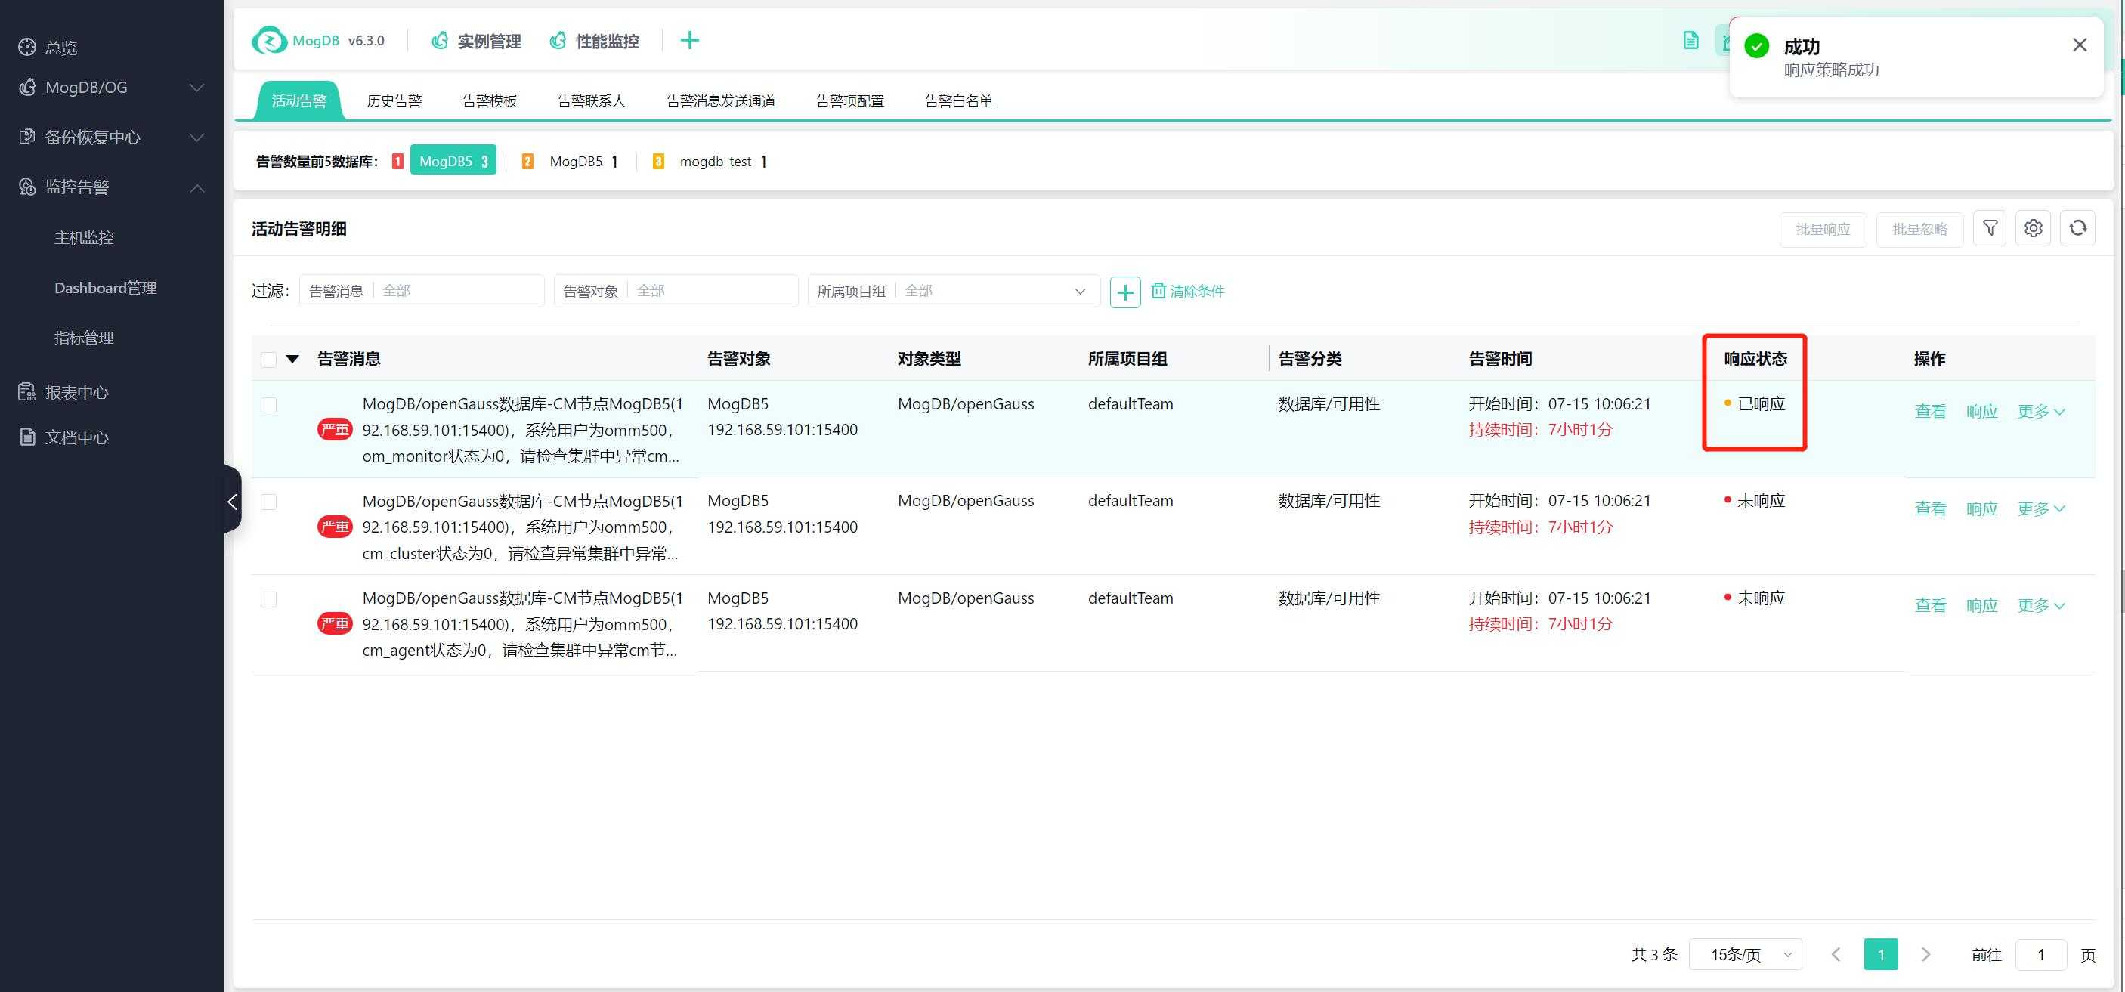Click 查看 for the cm_agent alert

1929,606
